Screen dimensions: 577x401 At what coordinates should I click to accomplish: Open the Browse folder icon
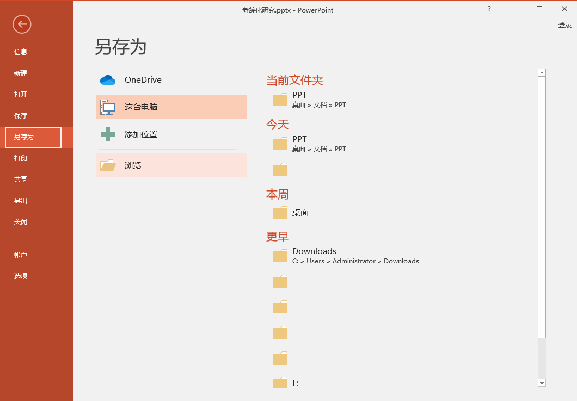[x=108, y=165]
